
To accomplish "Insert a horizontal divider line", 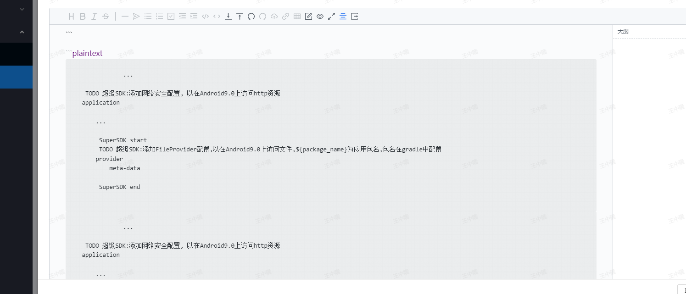I will click(x=125, y=17).
